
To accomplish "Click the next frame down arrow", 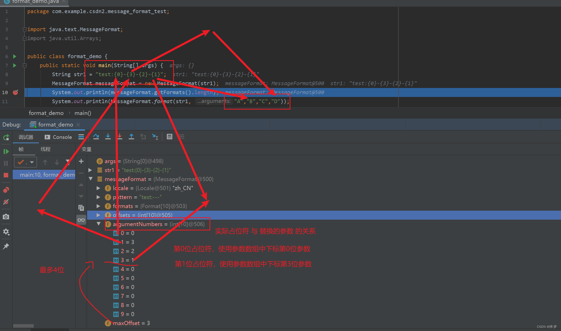I will 57,162.
